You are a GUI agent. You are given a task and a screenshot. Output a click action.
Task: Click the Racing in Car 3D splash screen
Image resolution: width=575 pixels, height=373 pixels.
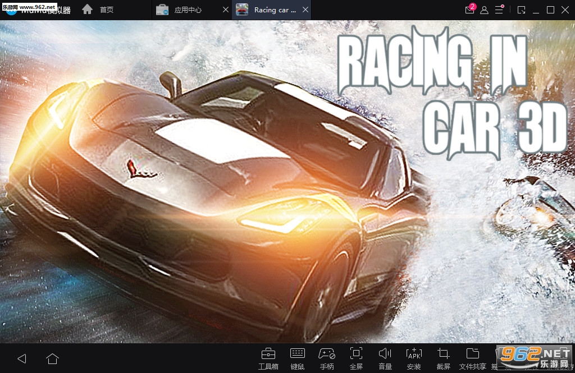287,185
